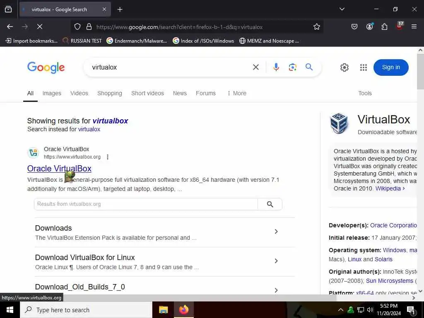The image size is (424, 318).
Task: Click the Oracle VirtualBox site favicon
Action: pyautogui.click(x=33, y=153)
